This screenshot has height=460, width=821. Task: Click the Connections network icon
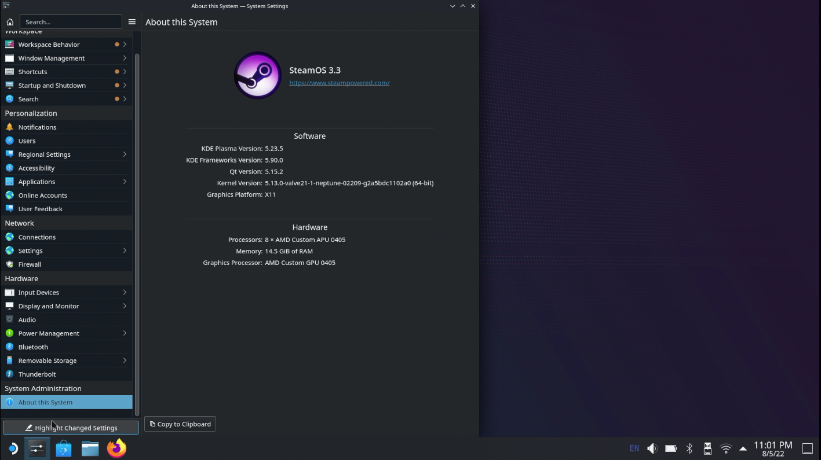pyautogui.click(x=9, y=237)
